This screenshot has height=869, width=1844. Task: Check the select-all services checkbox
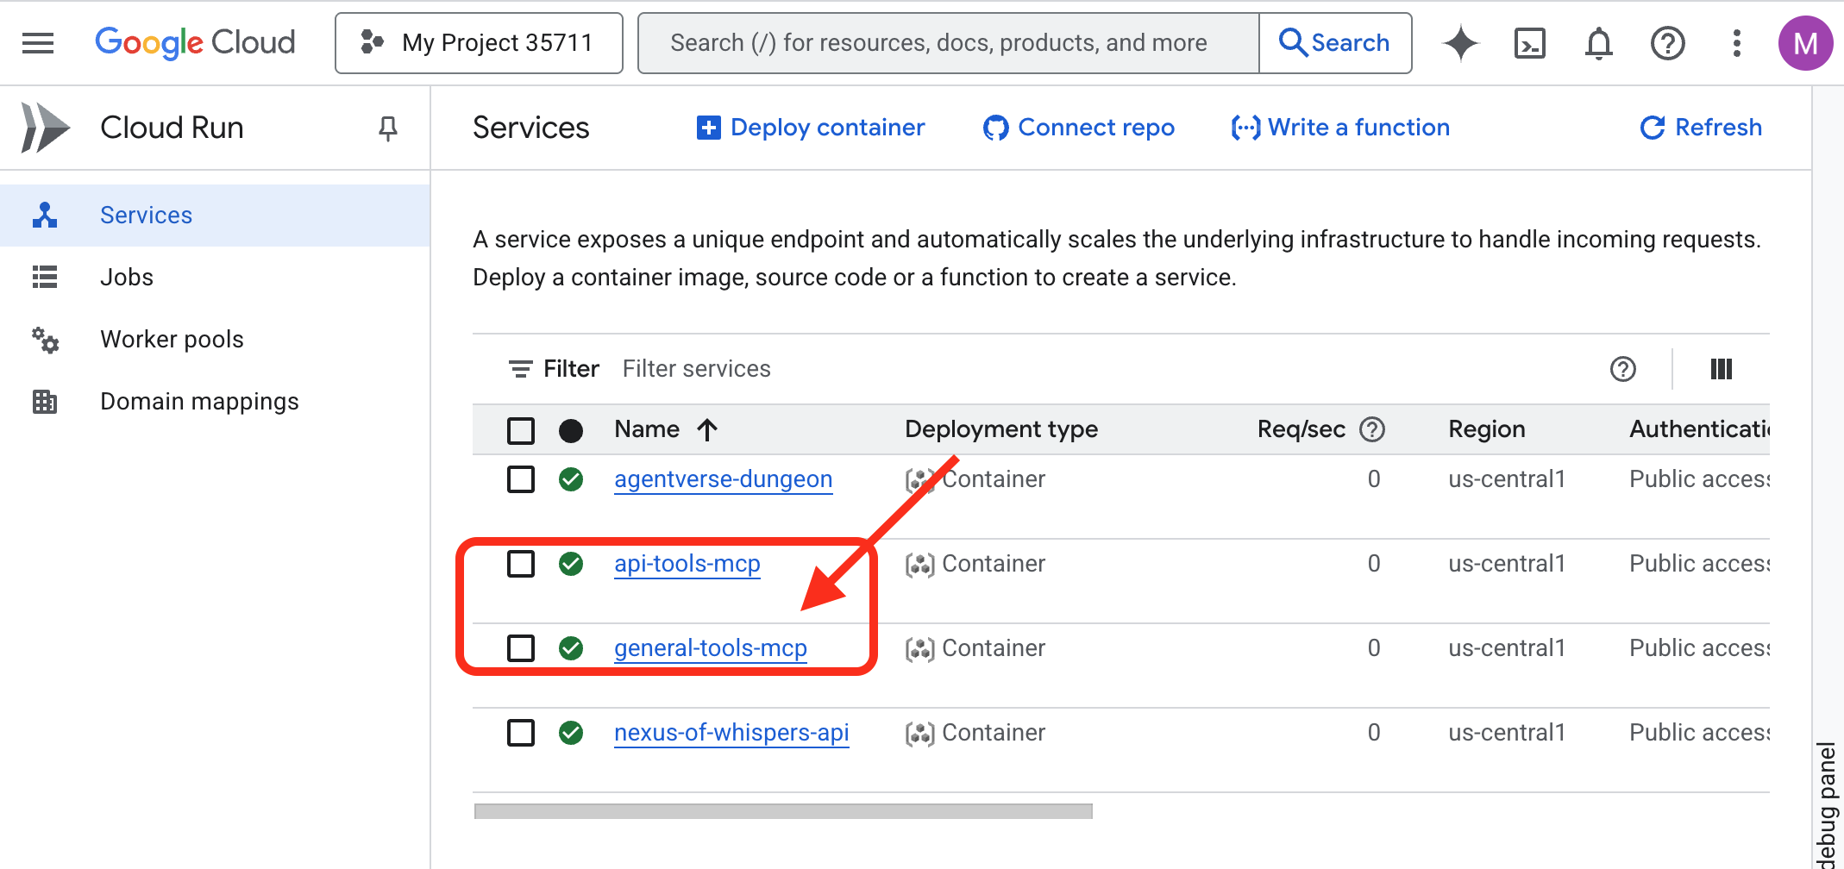point(521,430)
